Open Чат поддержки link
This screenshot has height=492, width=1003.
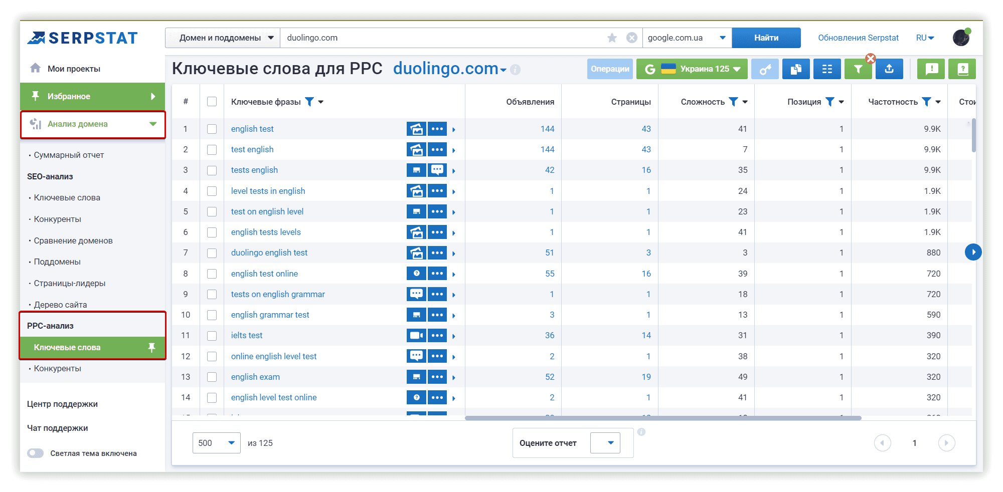click(57, 428)
